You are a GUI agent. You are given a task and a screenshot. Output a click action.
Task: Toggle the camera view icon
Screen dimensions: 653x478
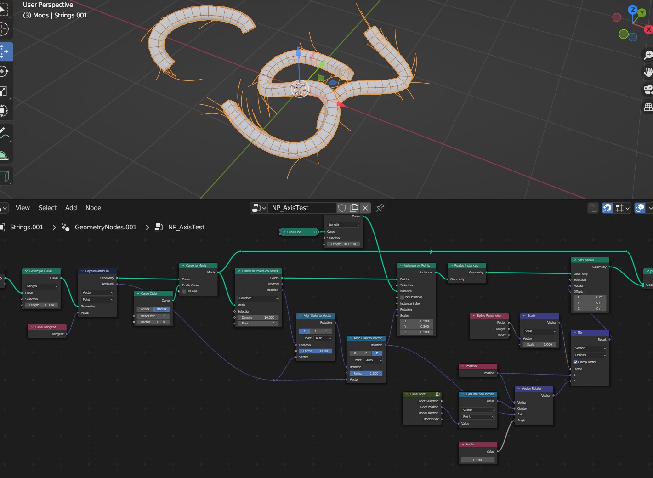[648, 89]
